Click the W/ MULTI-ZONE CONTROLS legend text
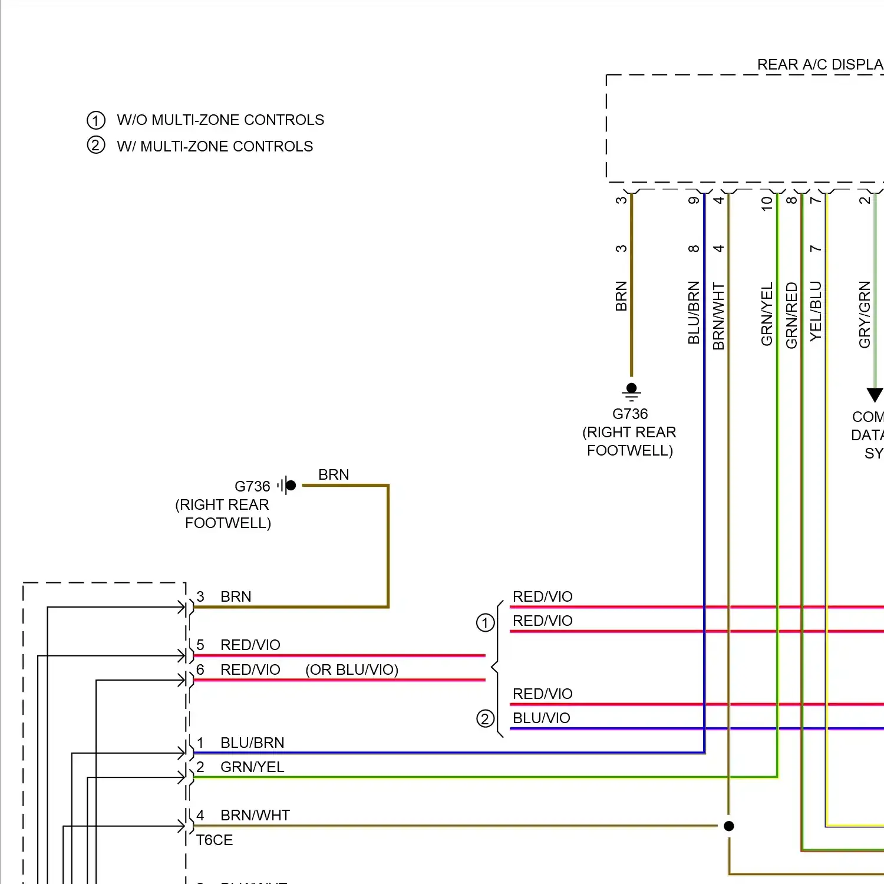The width and height of the screenshot is (884, 884). [x=215, y=146]
